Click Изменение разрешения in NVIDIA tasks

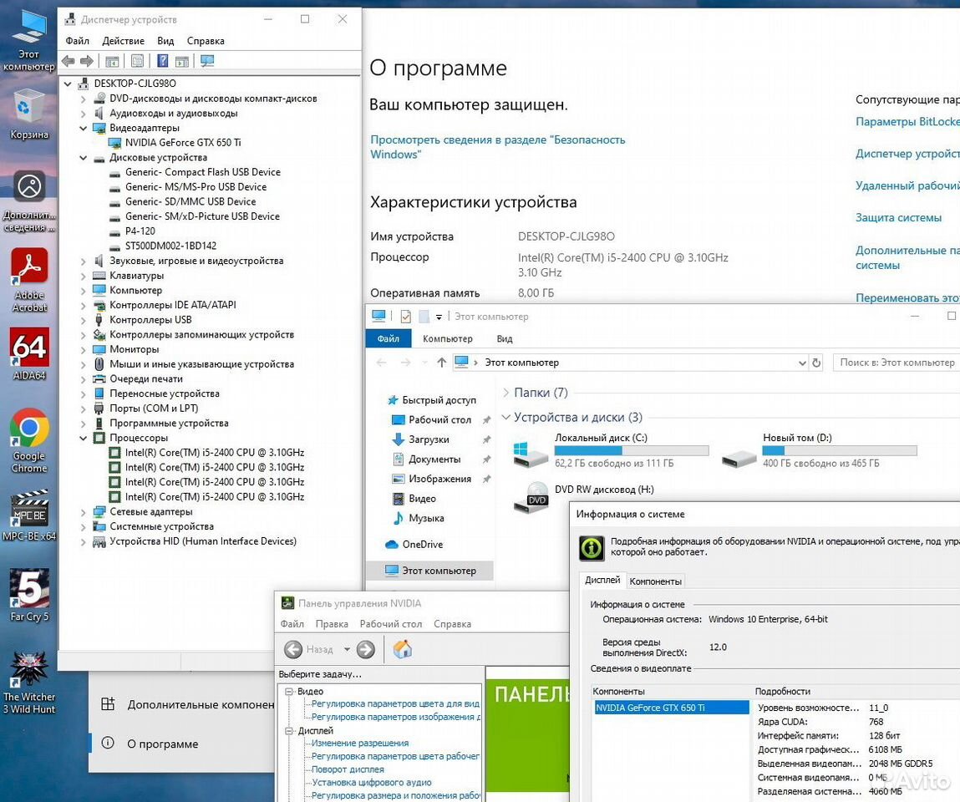pos(360,743)
